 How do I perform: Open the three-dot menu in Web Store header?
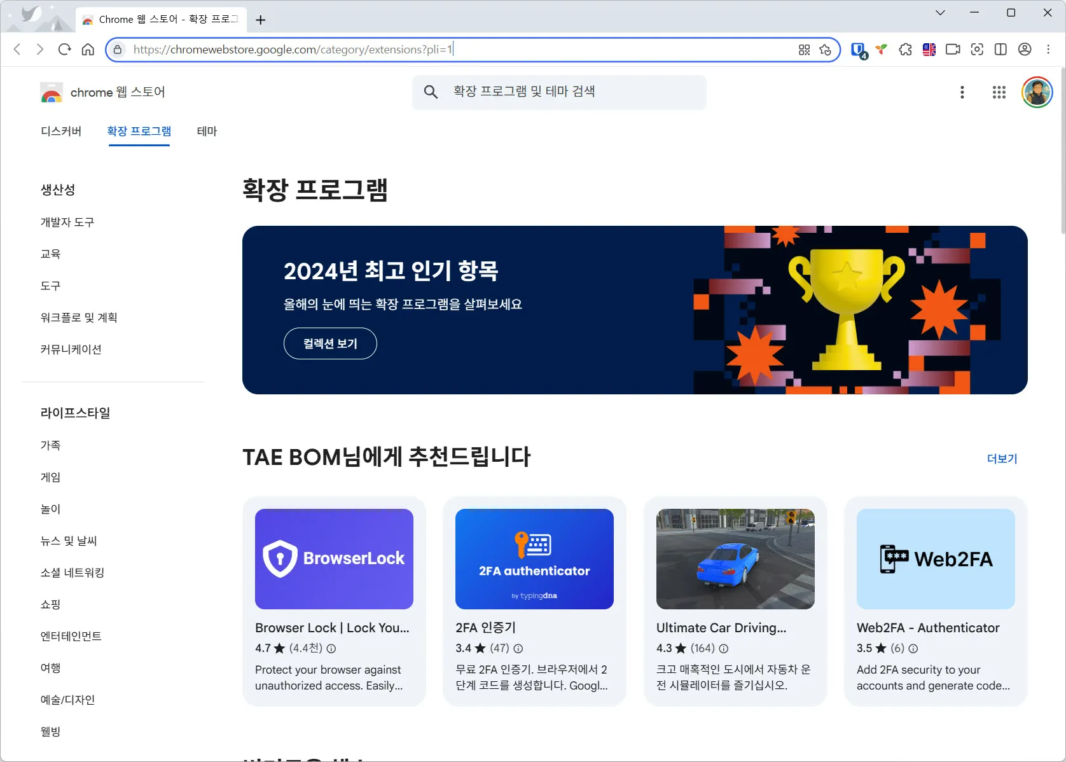pos(962,92)
